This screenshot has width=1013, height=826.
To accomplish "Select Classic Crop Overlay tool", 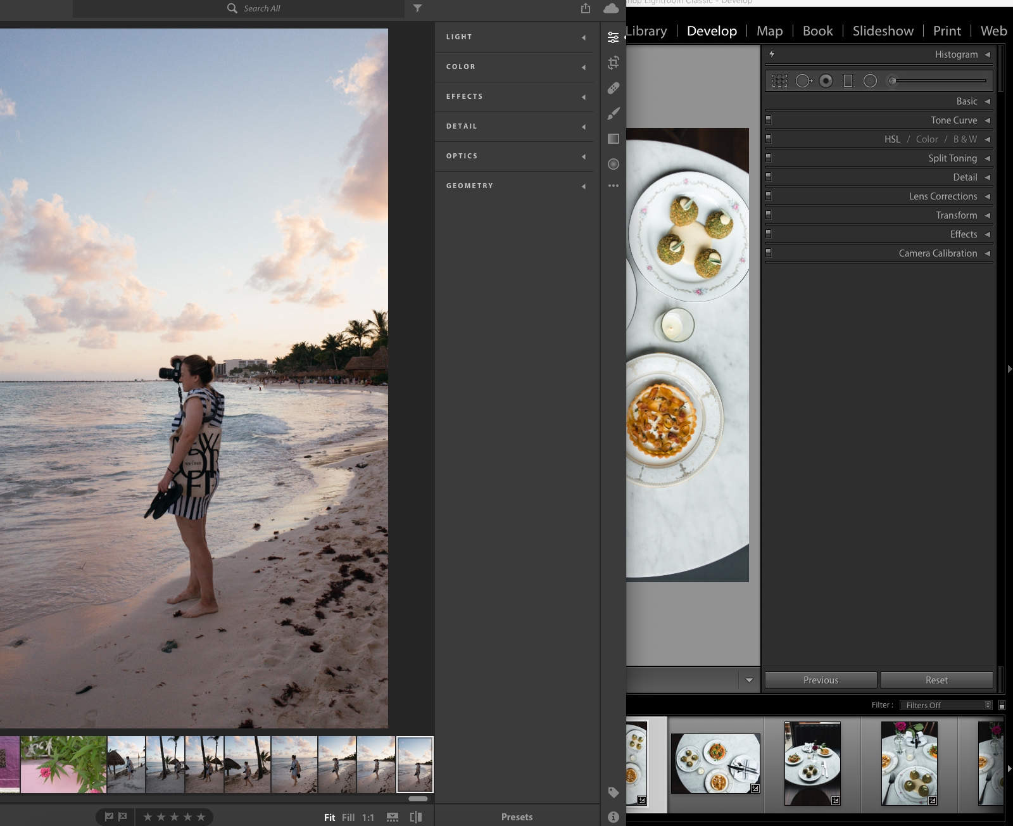I will pyautogui.click(x=779, y=81).
